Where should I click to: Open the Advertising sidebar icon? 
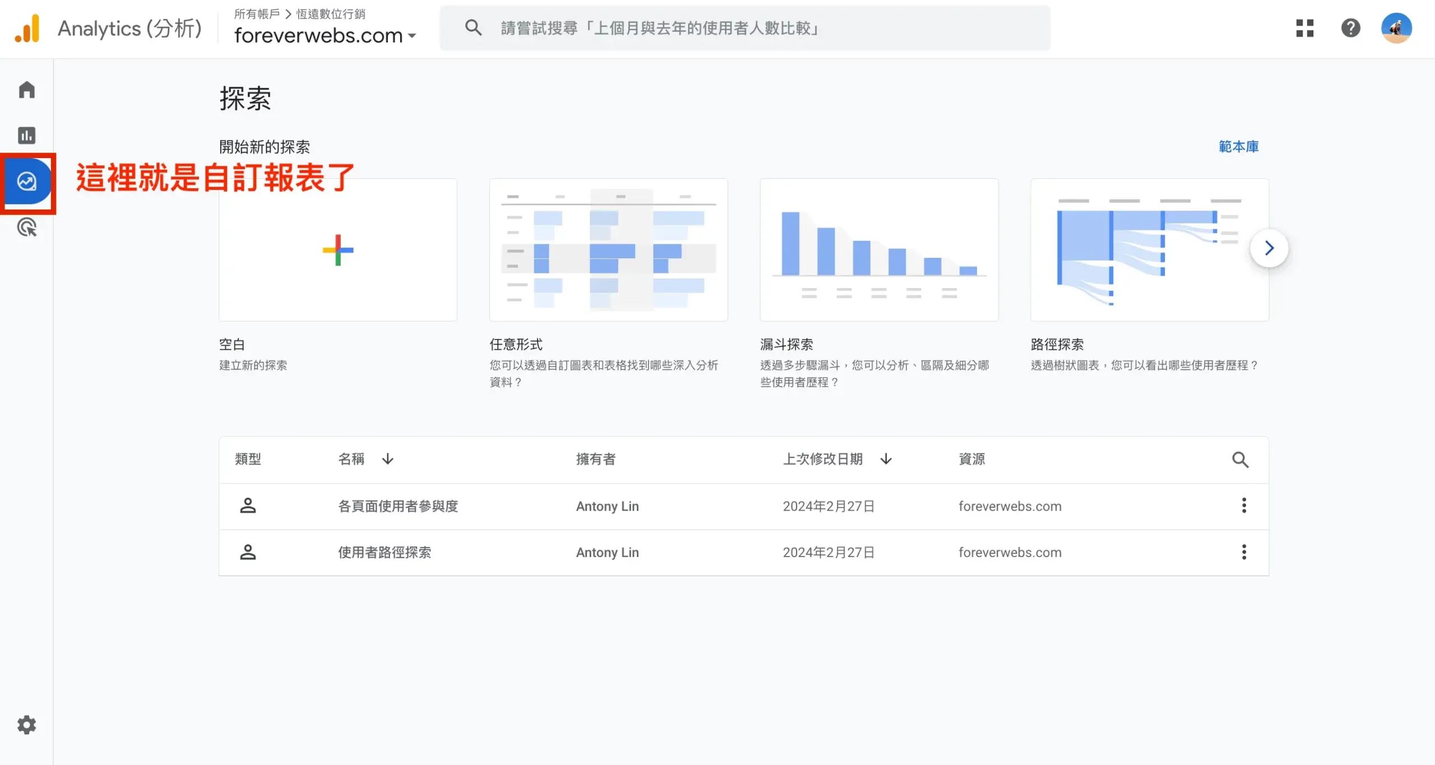[26, 228]
